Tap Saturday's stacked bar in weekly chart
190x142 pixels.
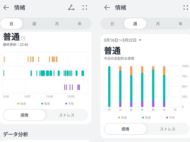click(x=164, y=86)
